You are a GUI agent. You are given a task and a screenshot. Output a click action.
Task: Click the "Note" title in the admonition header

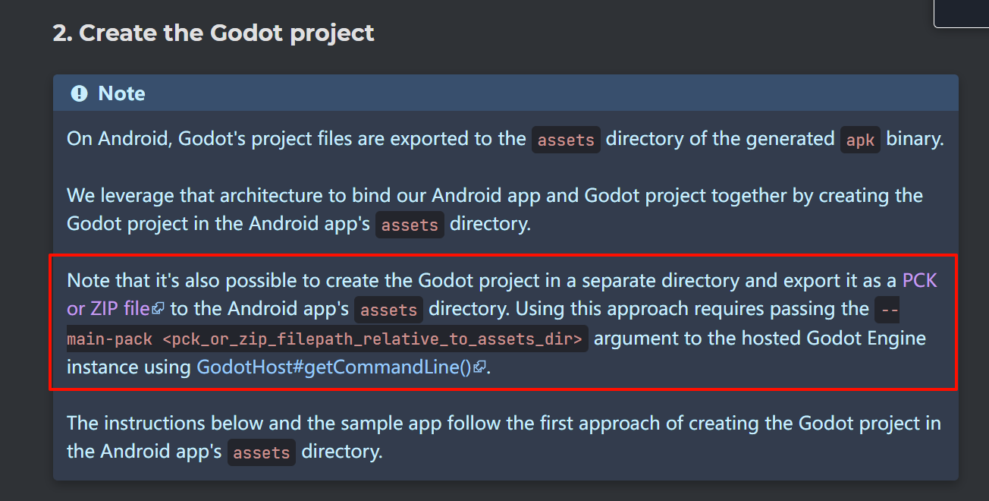(121, 93)
